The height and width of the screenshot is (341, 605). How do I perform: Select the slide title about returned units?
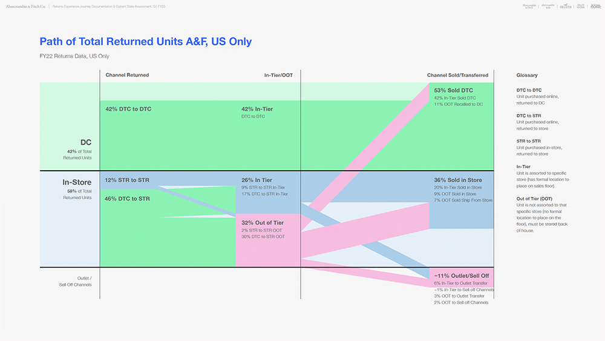[145, 42]
